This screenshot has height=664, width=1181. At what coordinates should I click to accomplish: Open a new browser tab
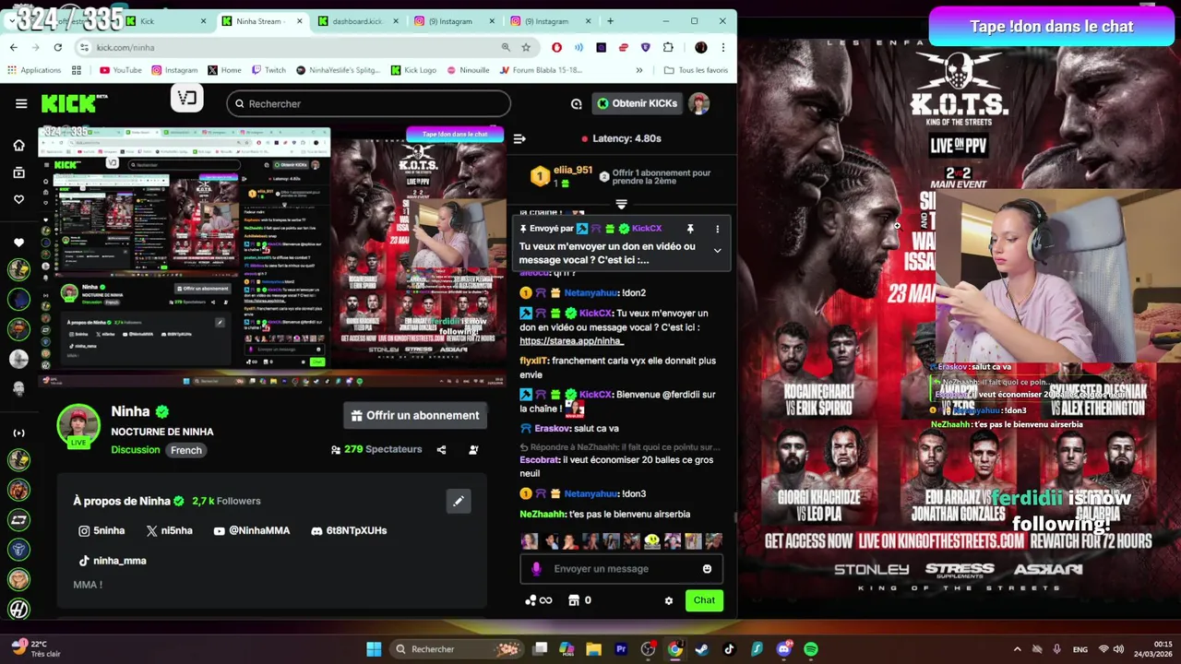coord(610,21)
